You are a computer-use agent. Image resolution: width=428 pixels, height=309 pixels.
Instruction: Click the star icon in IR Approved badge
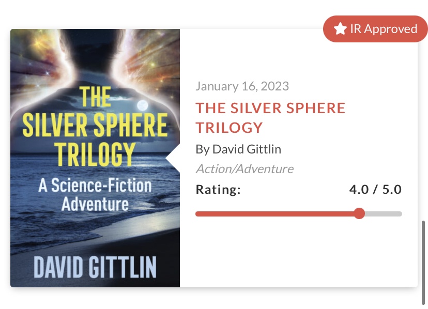pos(340,29)
